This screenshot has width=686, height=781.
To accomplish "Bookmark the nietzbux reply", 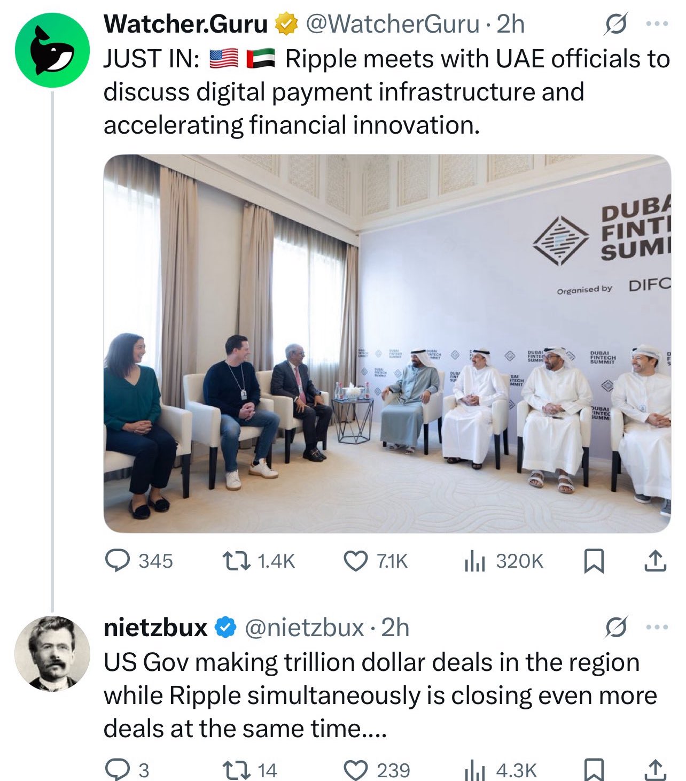I will click(593, 770).
